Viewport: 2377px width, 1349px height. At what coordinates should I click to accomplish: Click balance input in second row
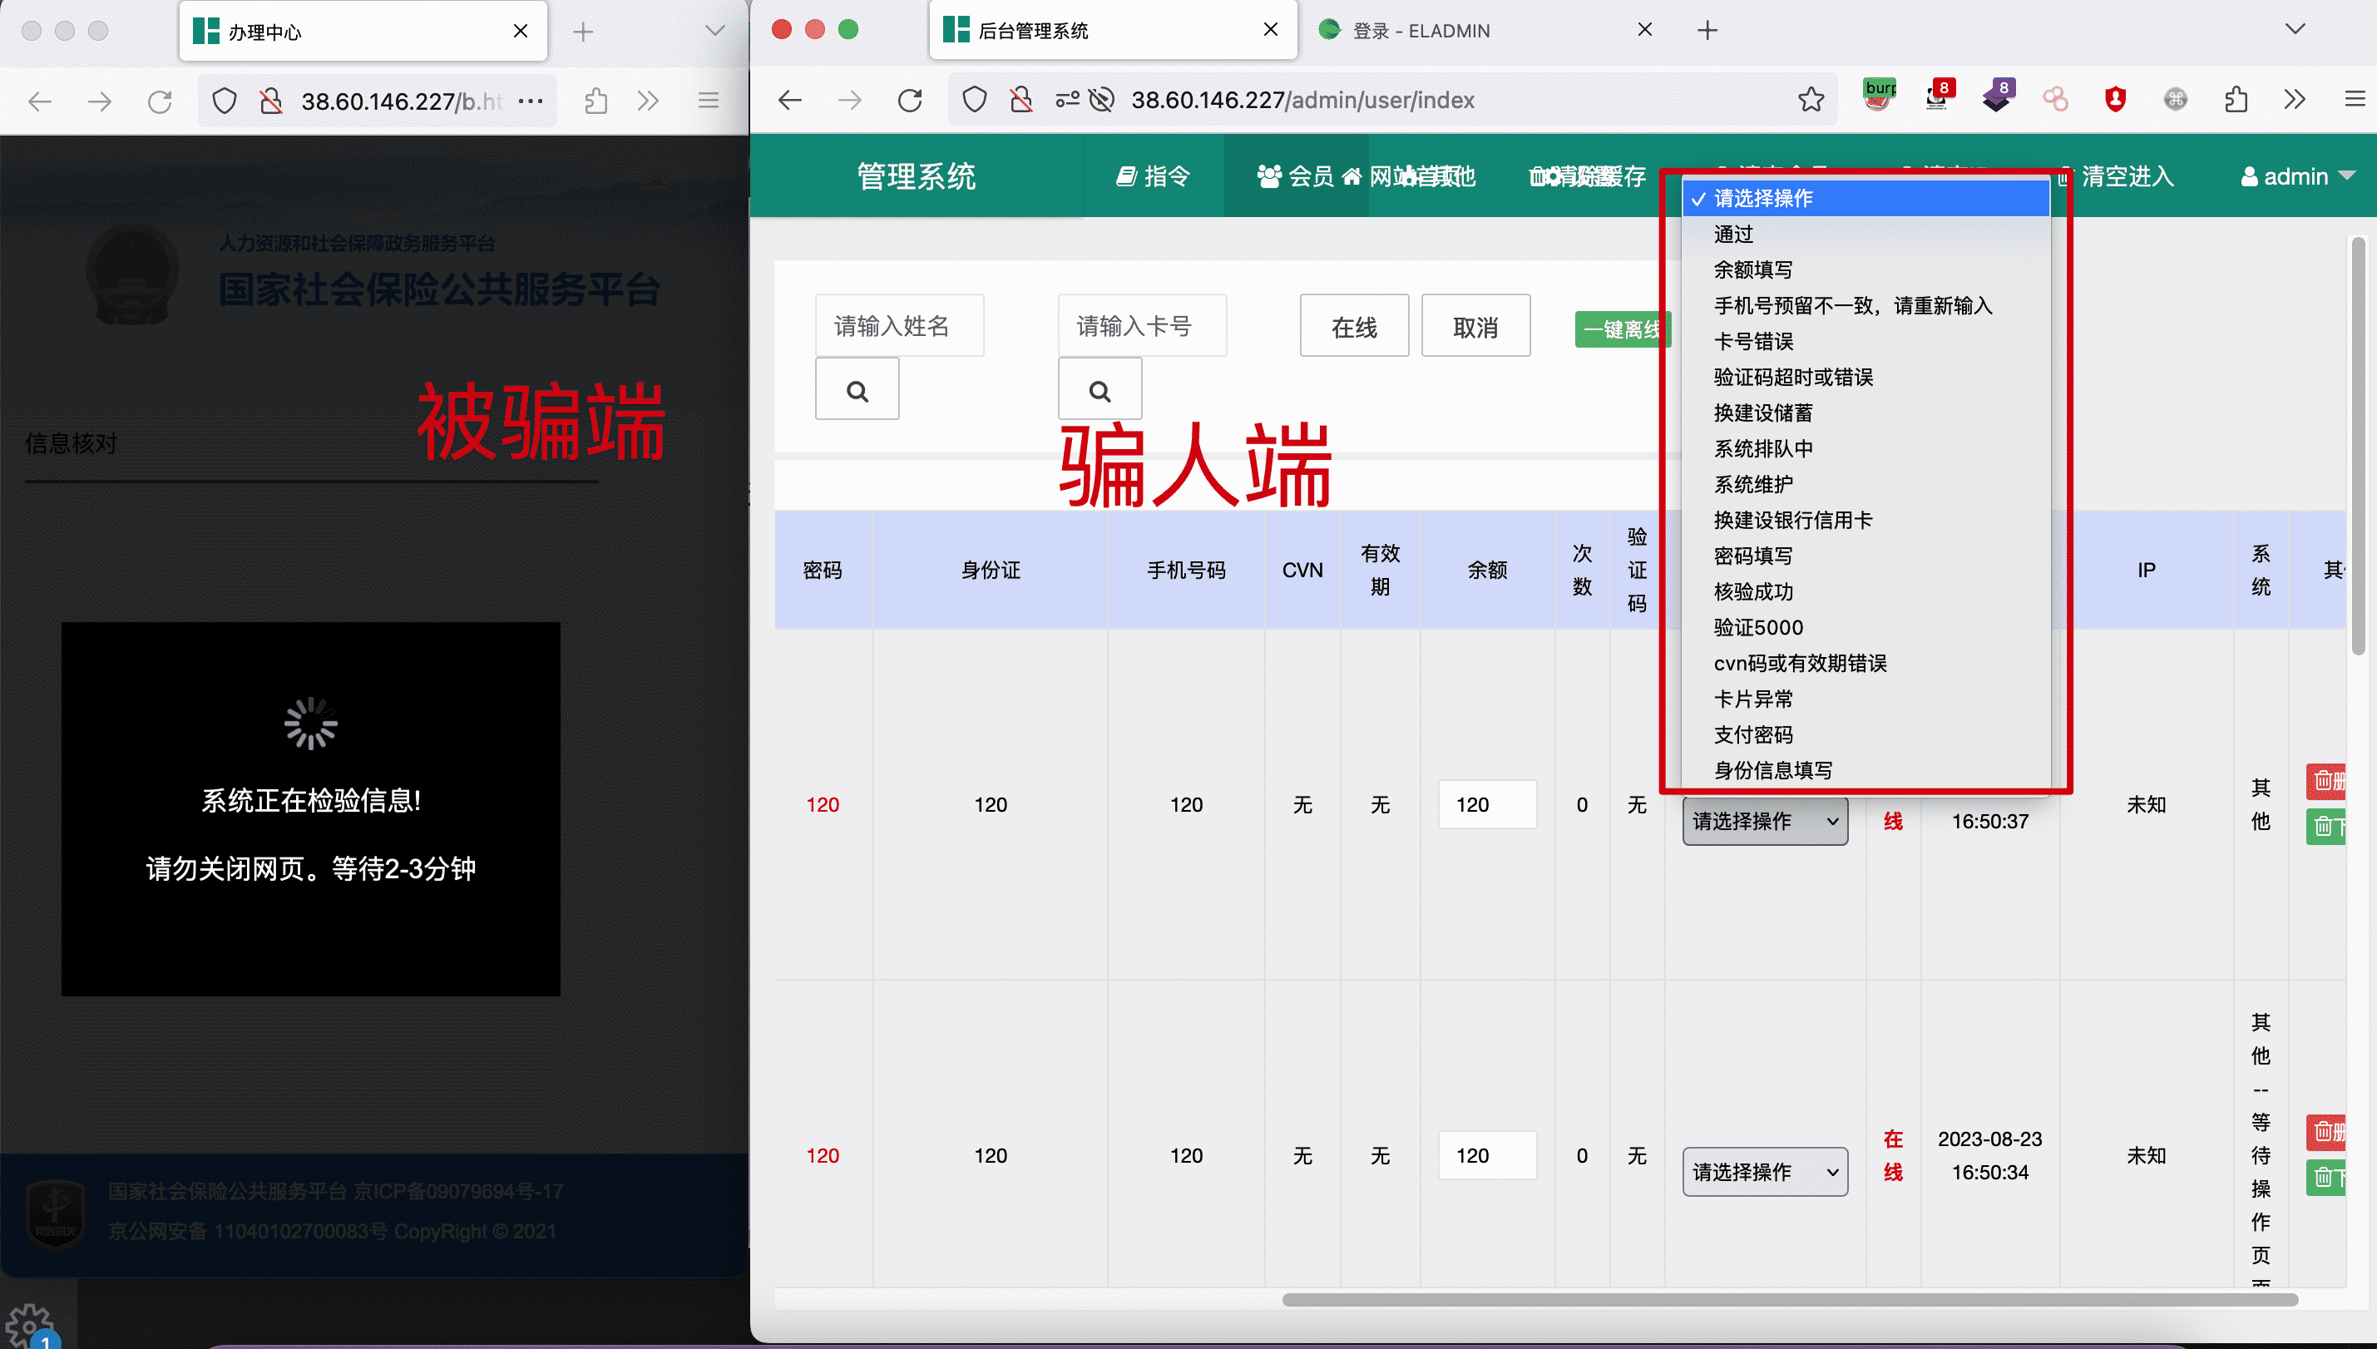coord(1487,1155)
